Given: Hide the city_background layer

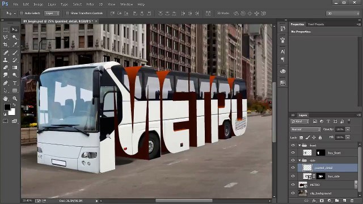Looking at the screenshot, I should tap(293, 193).
